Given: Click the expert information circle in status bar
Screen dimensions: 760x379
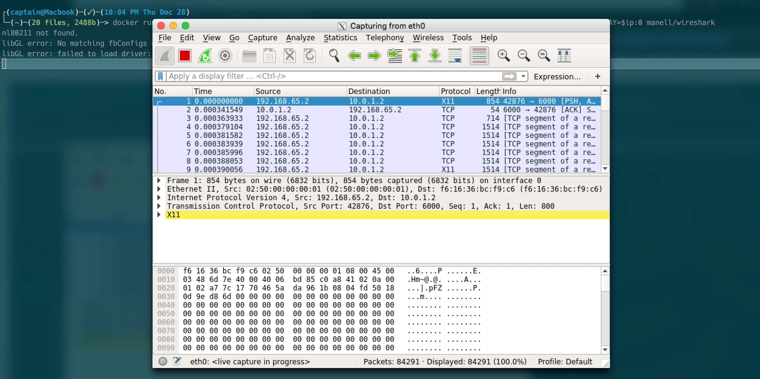Looking at the screenshot, I should click(163, 362).
